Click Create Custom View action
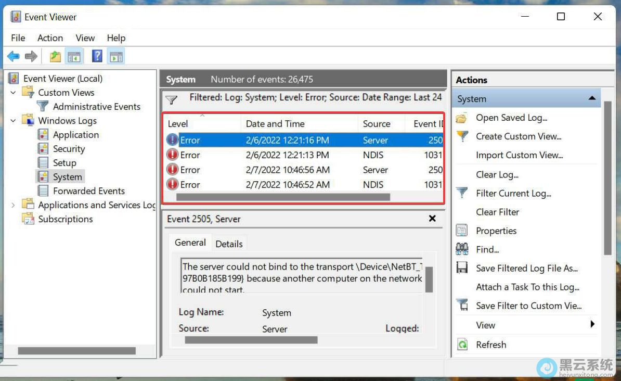Image resolution: width=621 pixels, height=381 pixels. tap(519, 136)
